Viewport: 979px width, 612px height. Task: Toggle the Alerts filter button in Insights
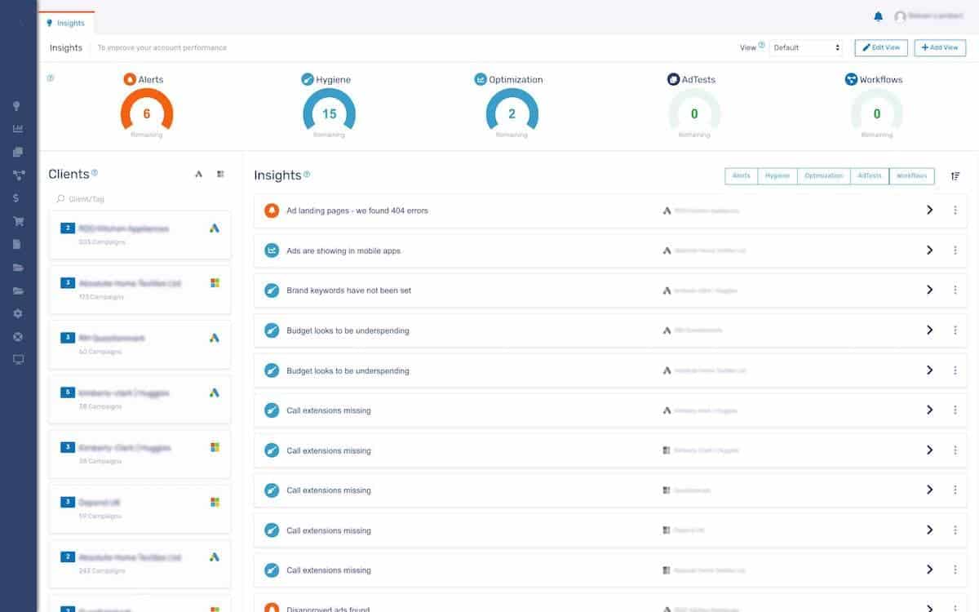(x=742, y=175)
